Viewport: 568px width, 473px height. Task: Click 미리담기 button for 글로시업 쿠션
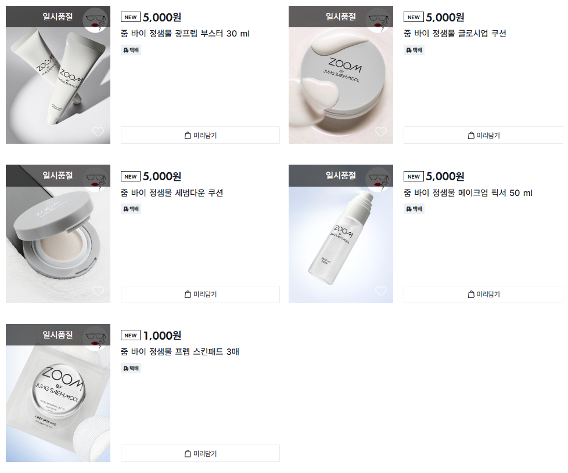483,135
